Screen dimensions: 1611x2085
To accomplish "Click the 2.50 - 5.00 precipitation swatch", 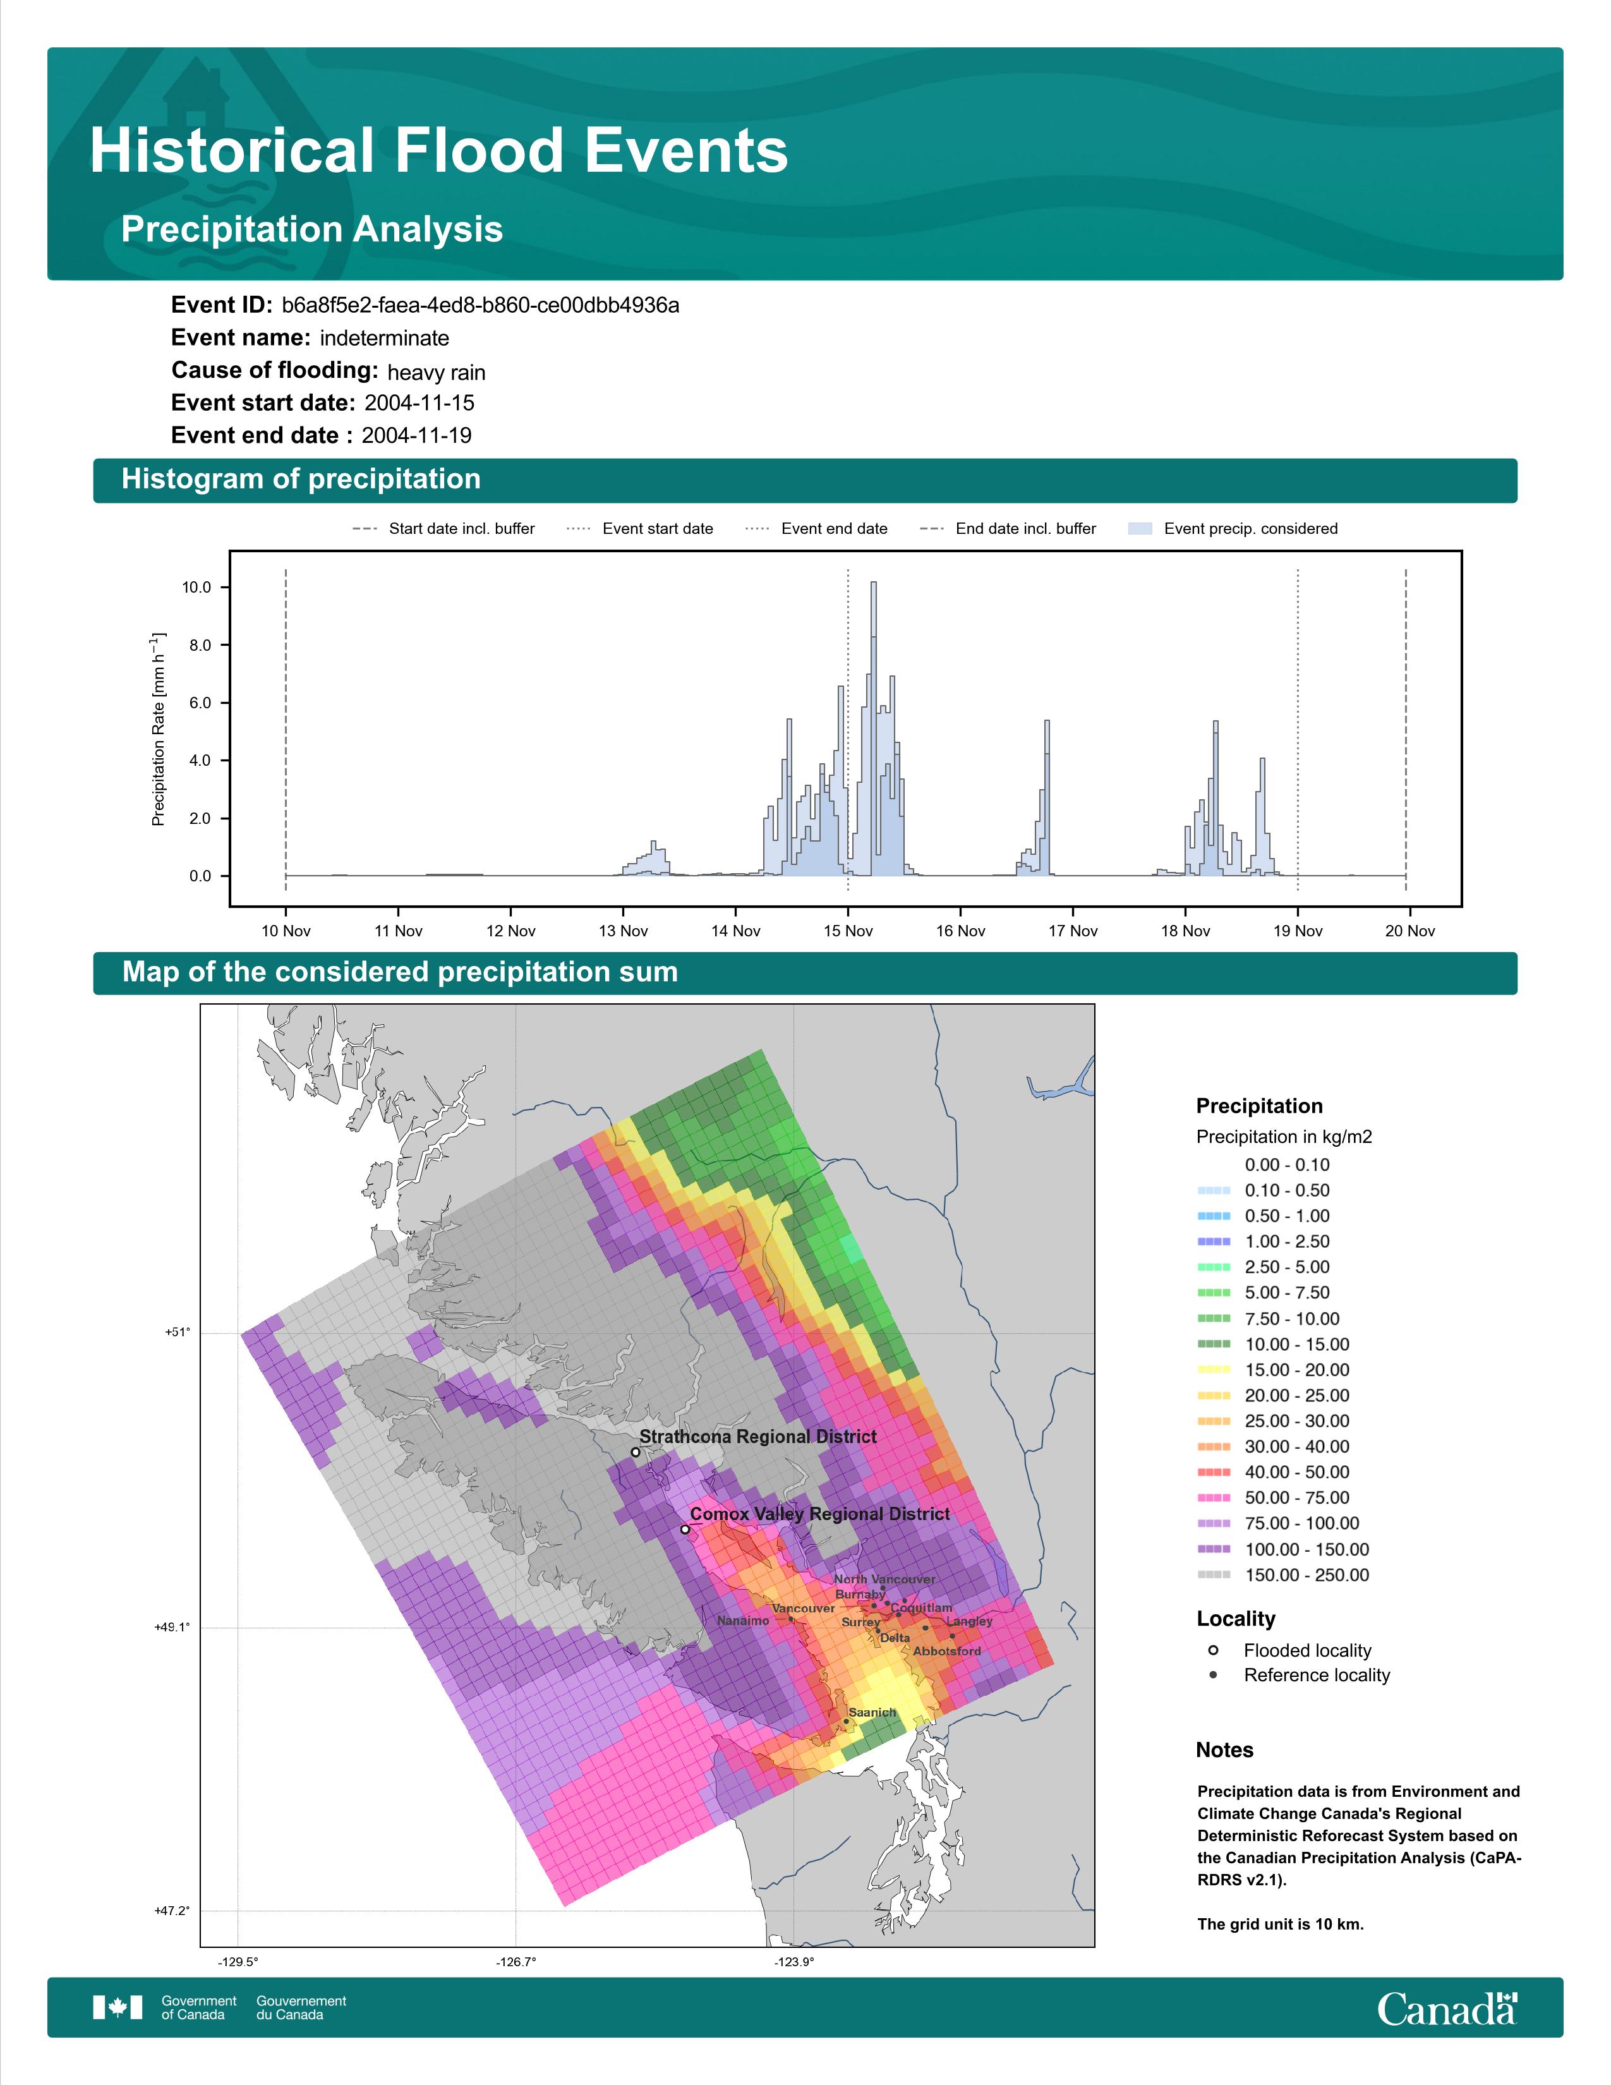I will [x=1213, y=1268].
